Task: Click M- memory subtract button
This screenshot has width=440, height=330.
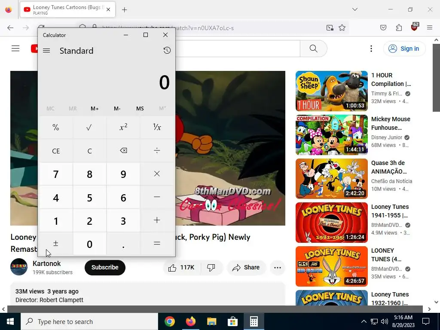Action: pos(117,108)
